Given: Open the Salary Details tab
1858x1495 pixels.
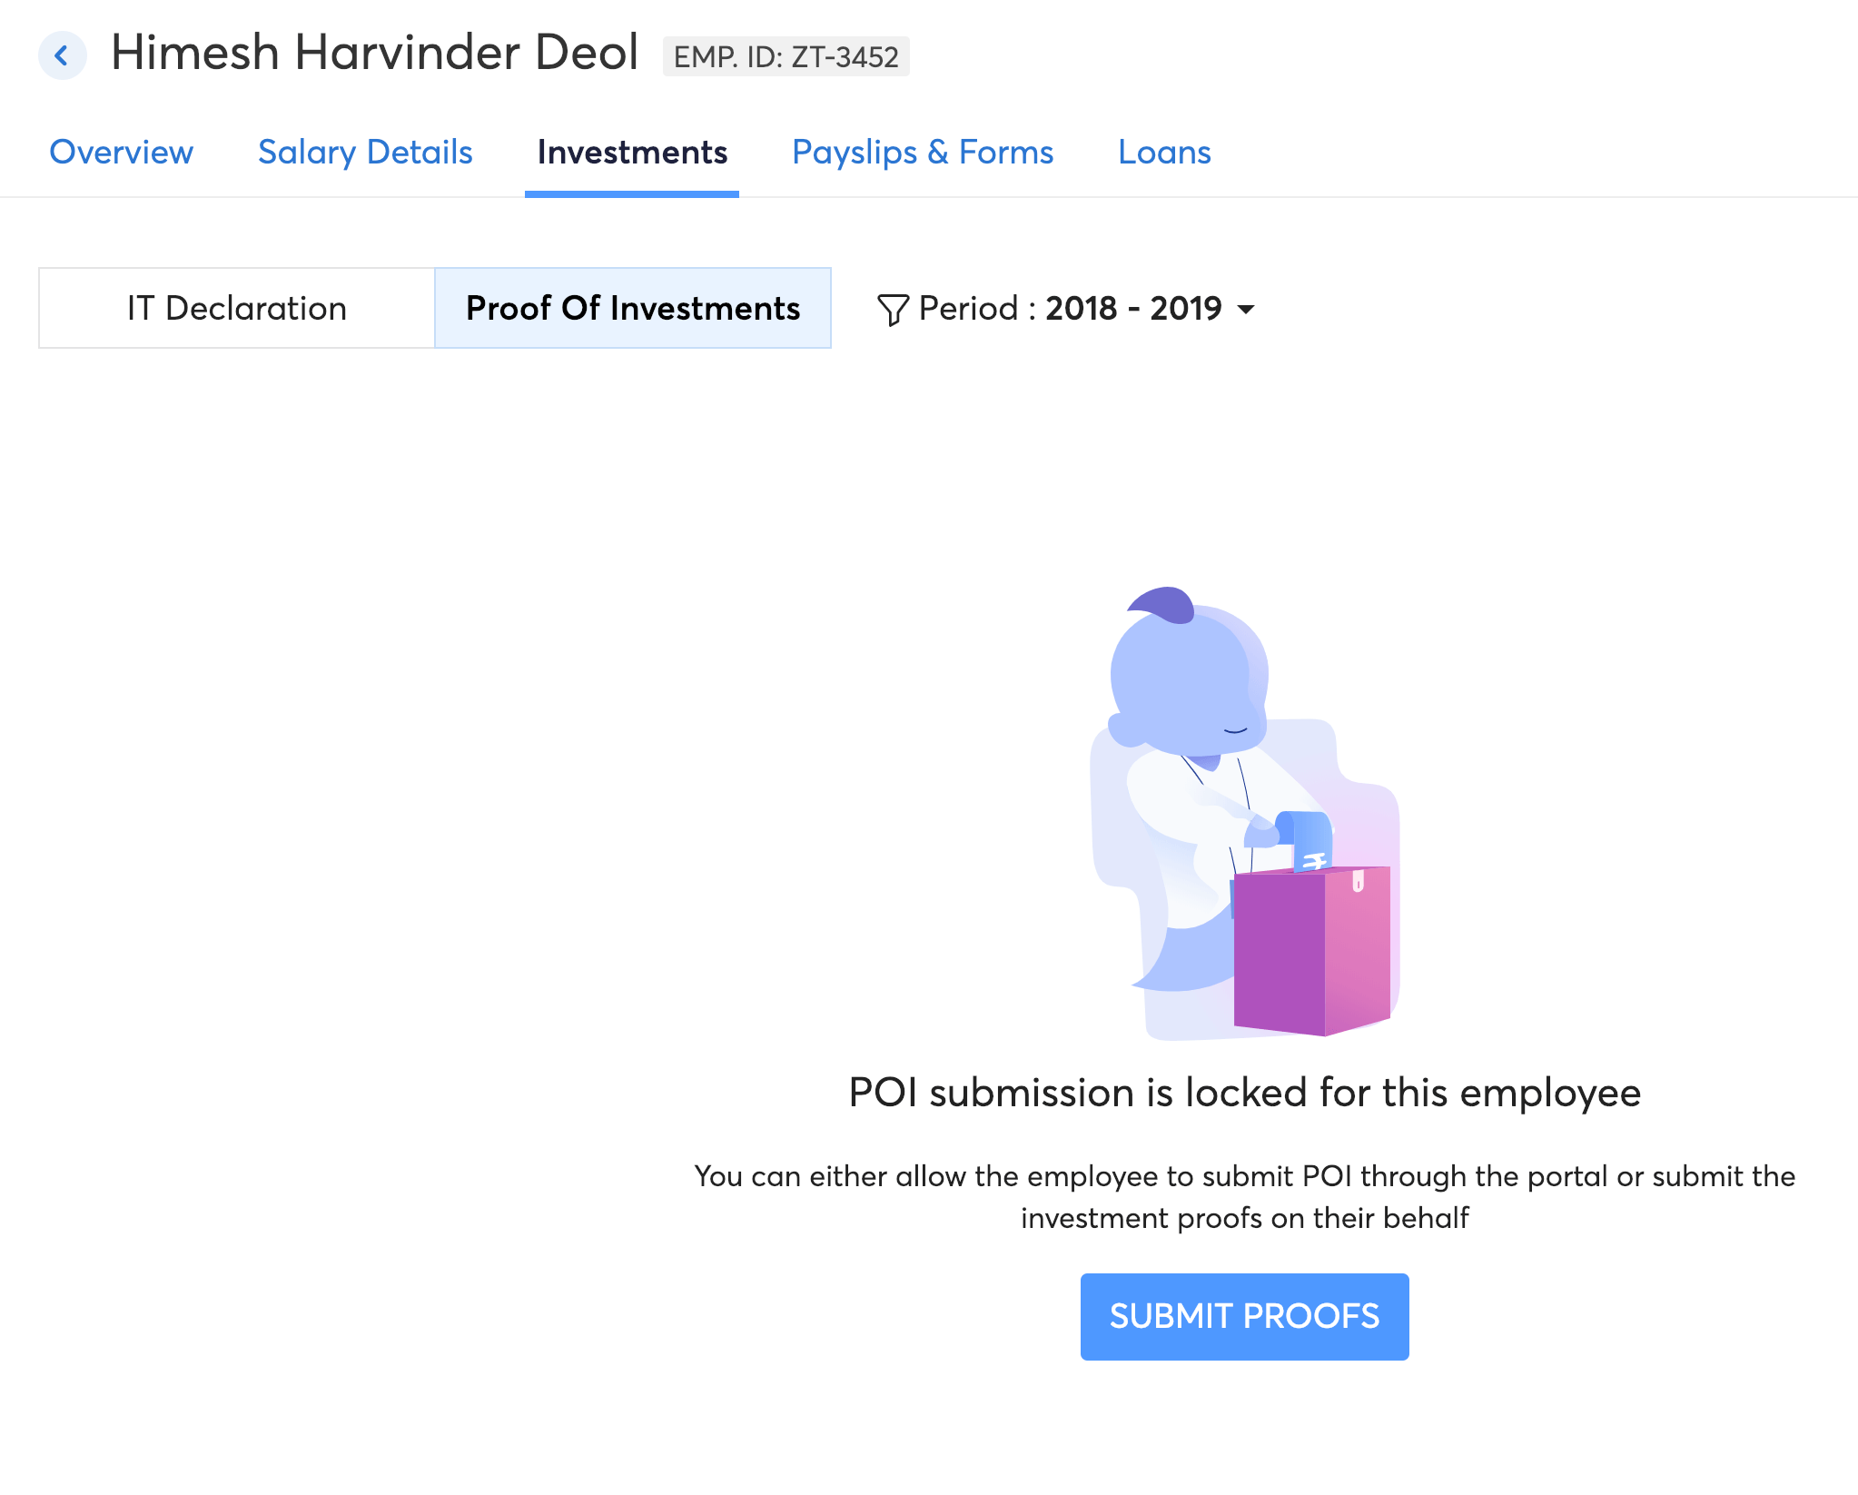Looking at the screenshot, I should click(365, 153).
